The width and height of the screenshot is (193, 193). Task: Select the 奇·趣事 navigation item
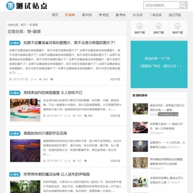70,15
